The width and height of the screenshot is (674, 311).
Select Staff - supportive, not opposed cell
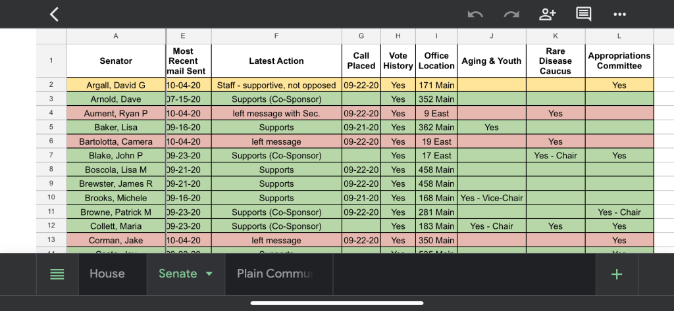click(x=276, y=85)
